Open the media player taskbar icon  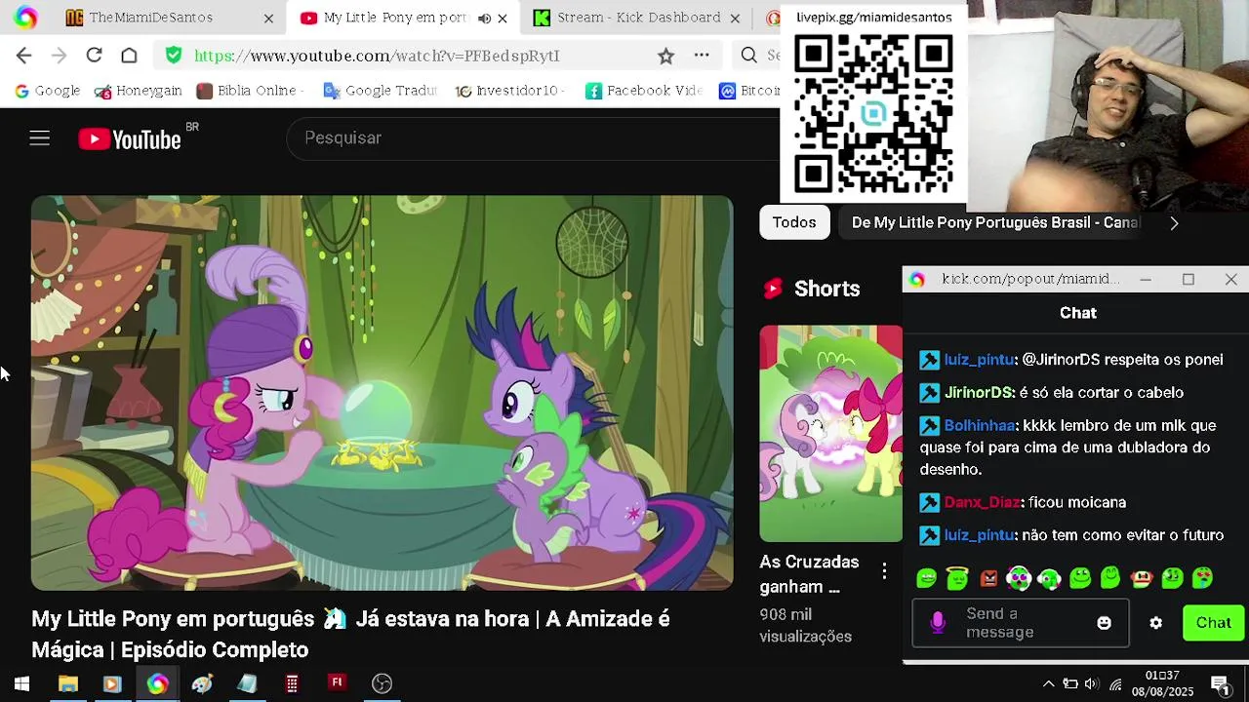[x=111, y=683]
